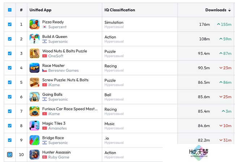Image resolution: width=235 pixels, height=162 pixels.
Task: Open the Pizza Ready app name link
Action: (x=53, y=22)
